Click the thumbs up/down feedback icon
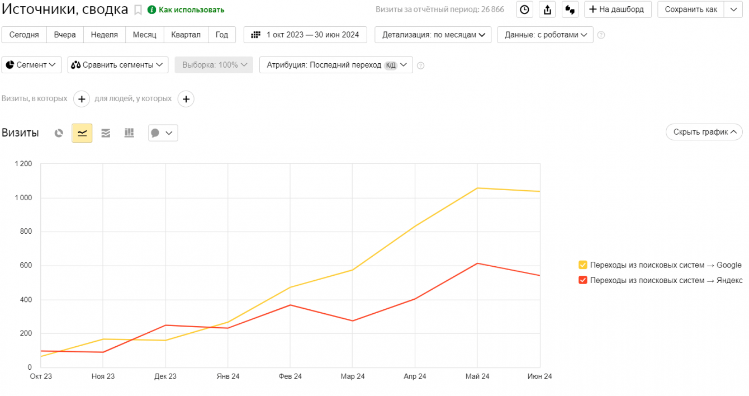Viewport: 749px width, 396px height. click(x=570, y=10)
